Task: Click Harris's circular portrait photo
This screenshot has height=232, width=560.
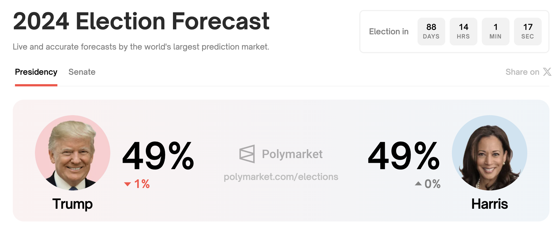Action: tap(489, 153)
